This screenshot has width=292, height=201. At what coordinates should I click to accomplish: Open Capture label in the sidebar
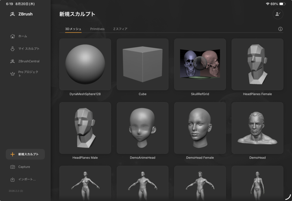24,167
